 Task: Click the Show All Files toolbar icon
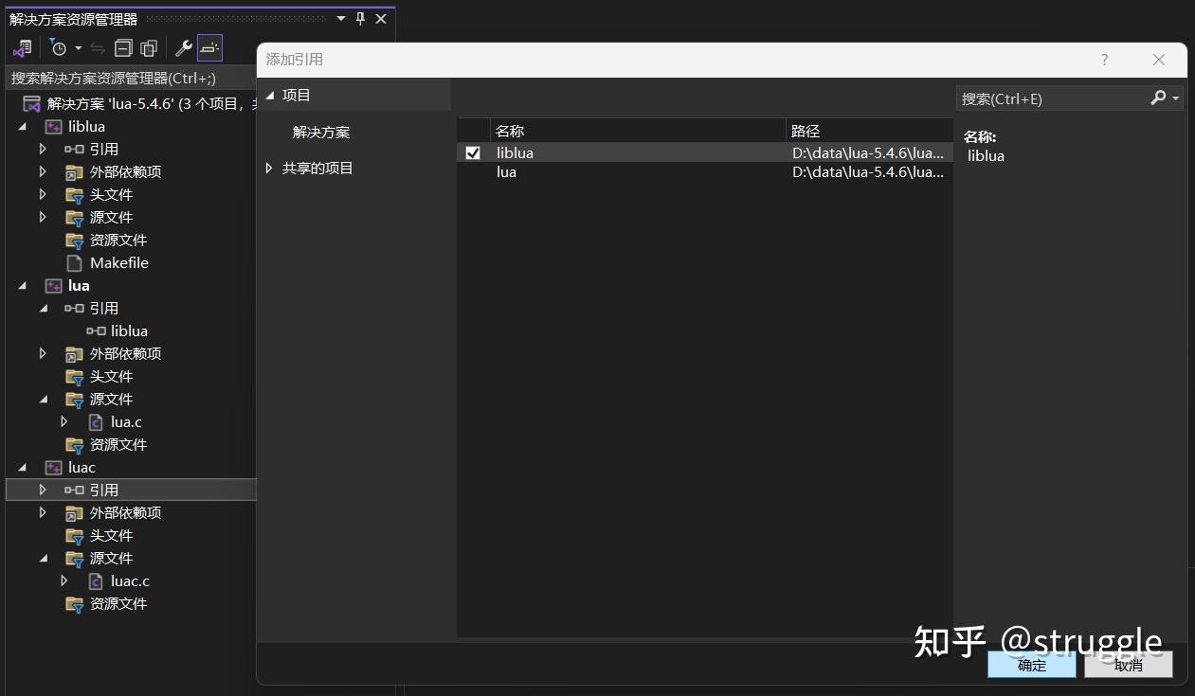149,47
